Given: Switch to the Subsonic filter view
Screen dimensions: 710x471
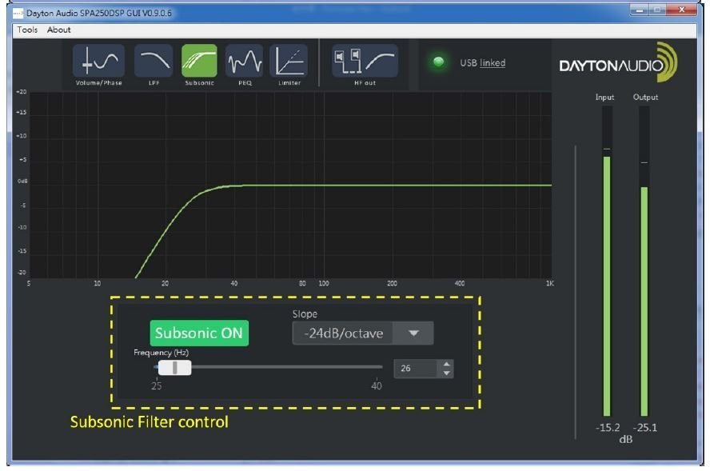Looking at the screenshot, I should coord(199,61).
